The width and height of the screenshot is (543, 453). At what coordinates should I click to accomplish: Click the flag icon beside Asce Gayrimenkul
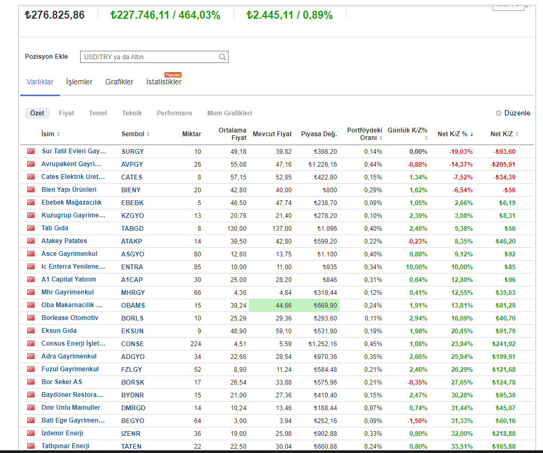31,254
